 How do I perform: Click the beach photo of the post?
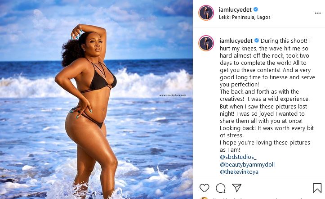point(96,99)
